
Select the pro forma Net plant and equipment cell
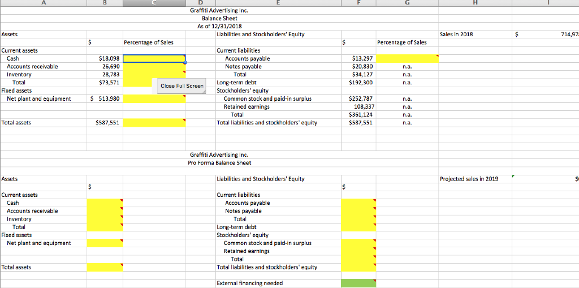(105, 243)
